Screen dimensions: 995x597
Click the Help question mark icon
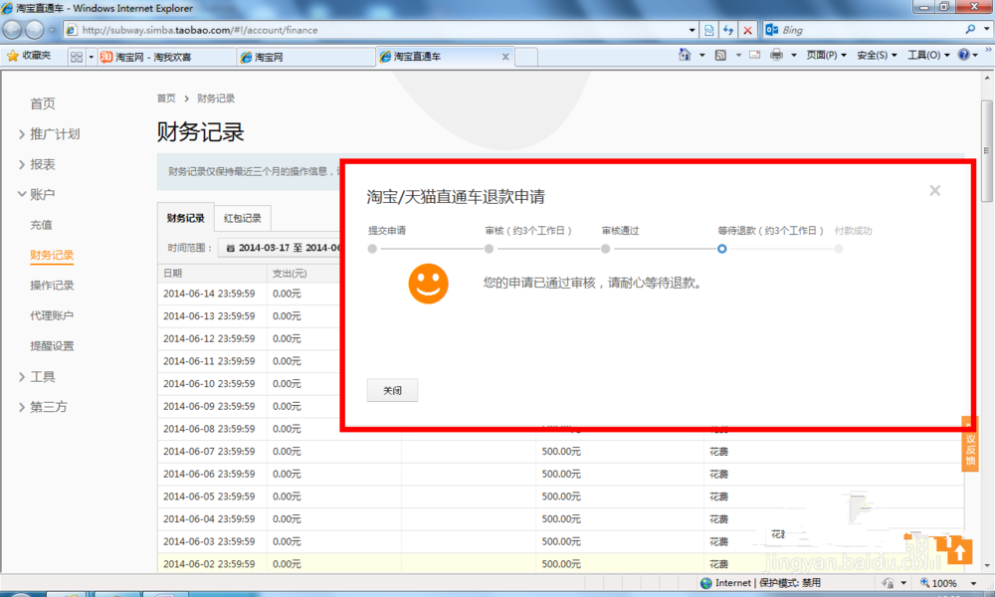[x=963, y=55]
